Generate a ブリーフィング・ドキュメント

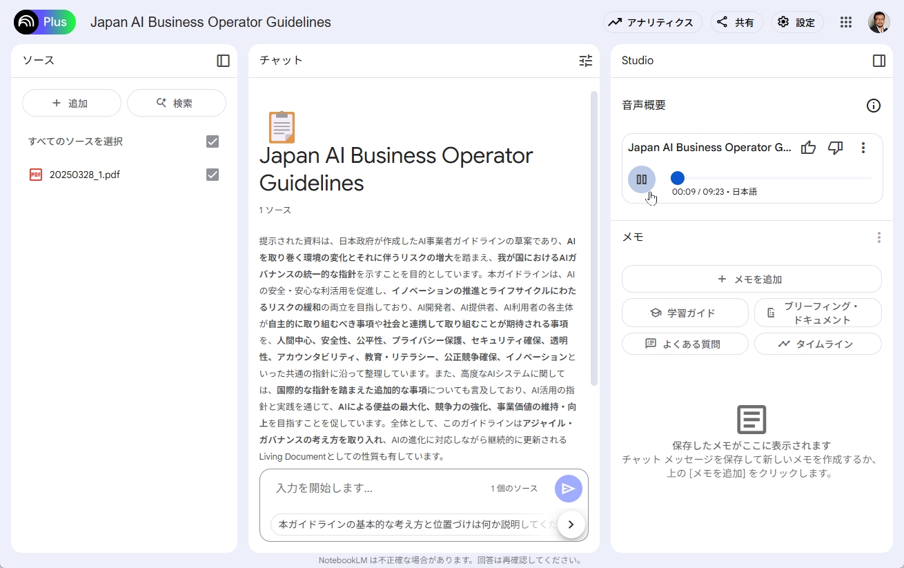pos(818,313)
